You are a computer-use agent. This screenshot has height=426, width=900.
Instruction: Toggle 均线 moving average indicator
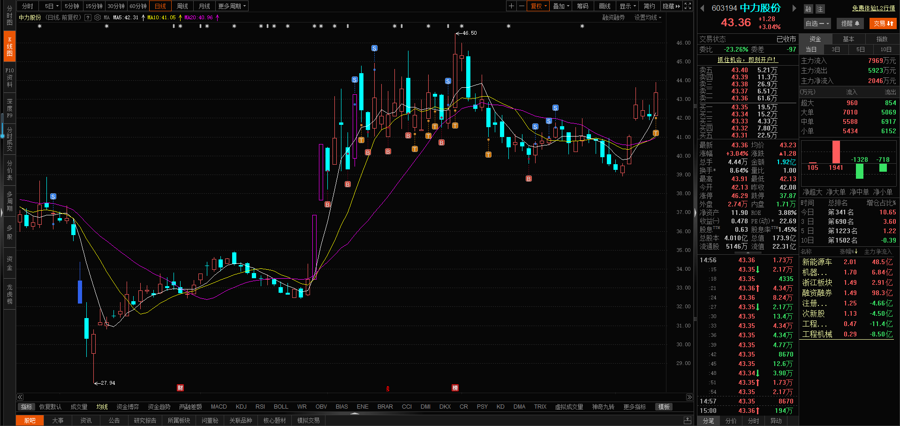point(102,407)
